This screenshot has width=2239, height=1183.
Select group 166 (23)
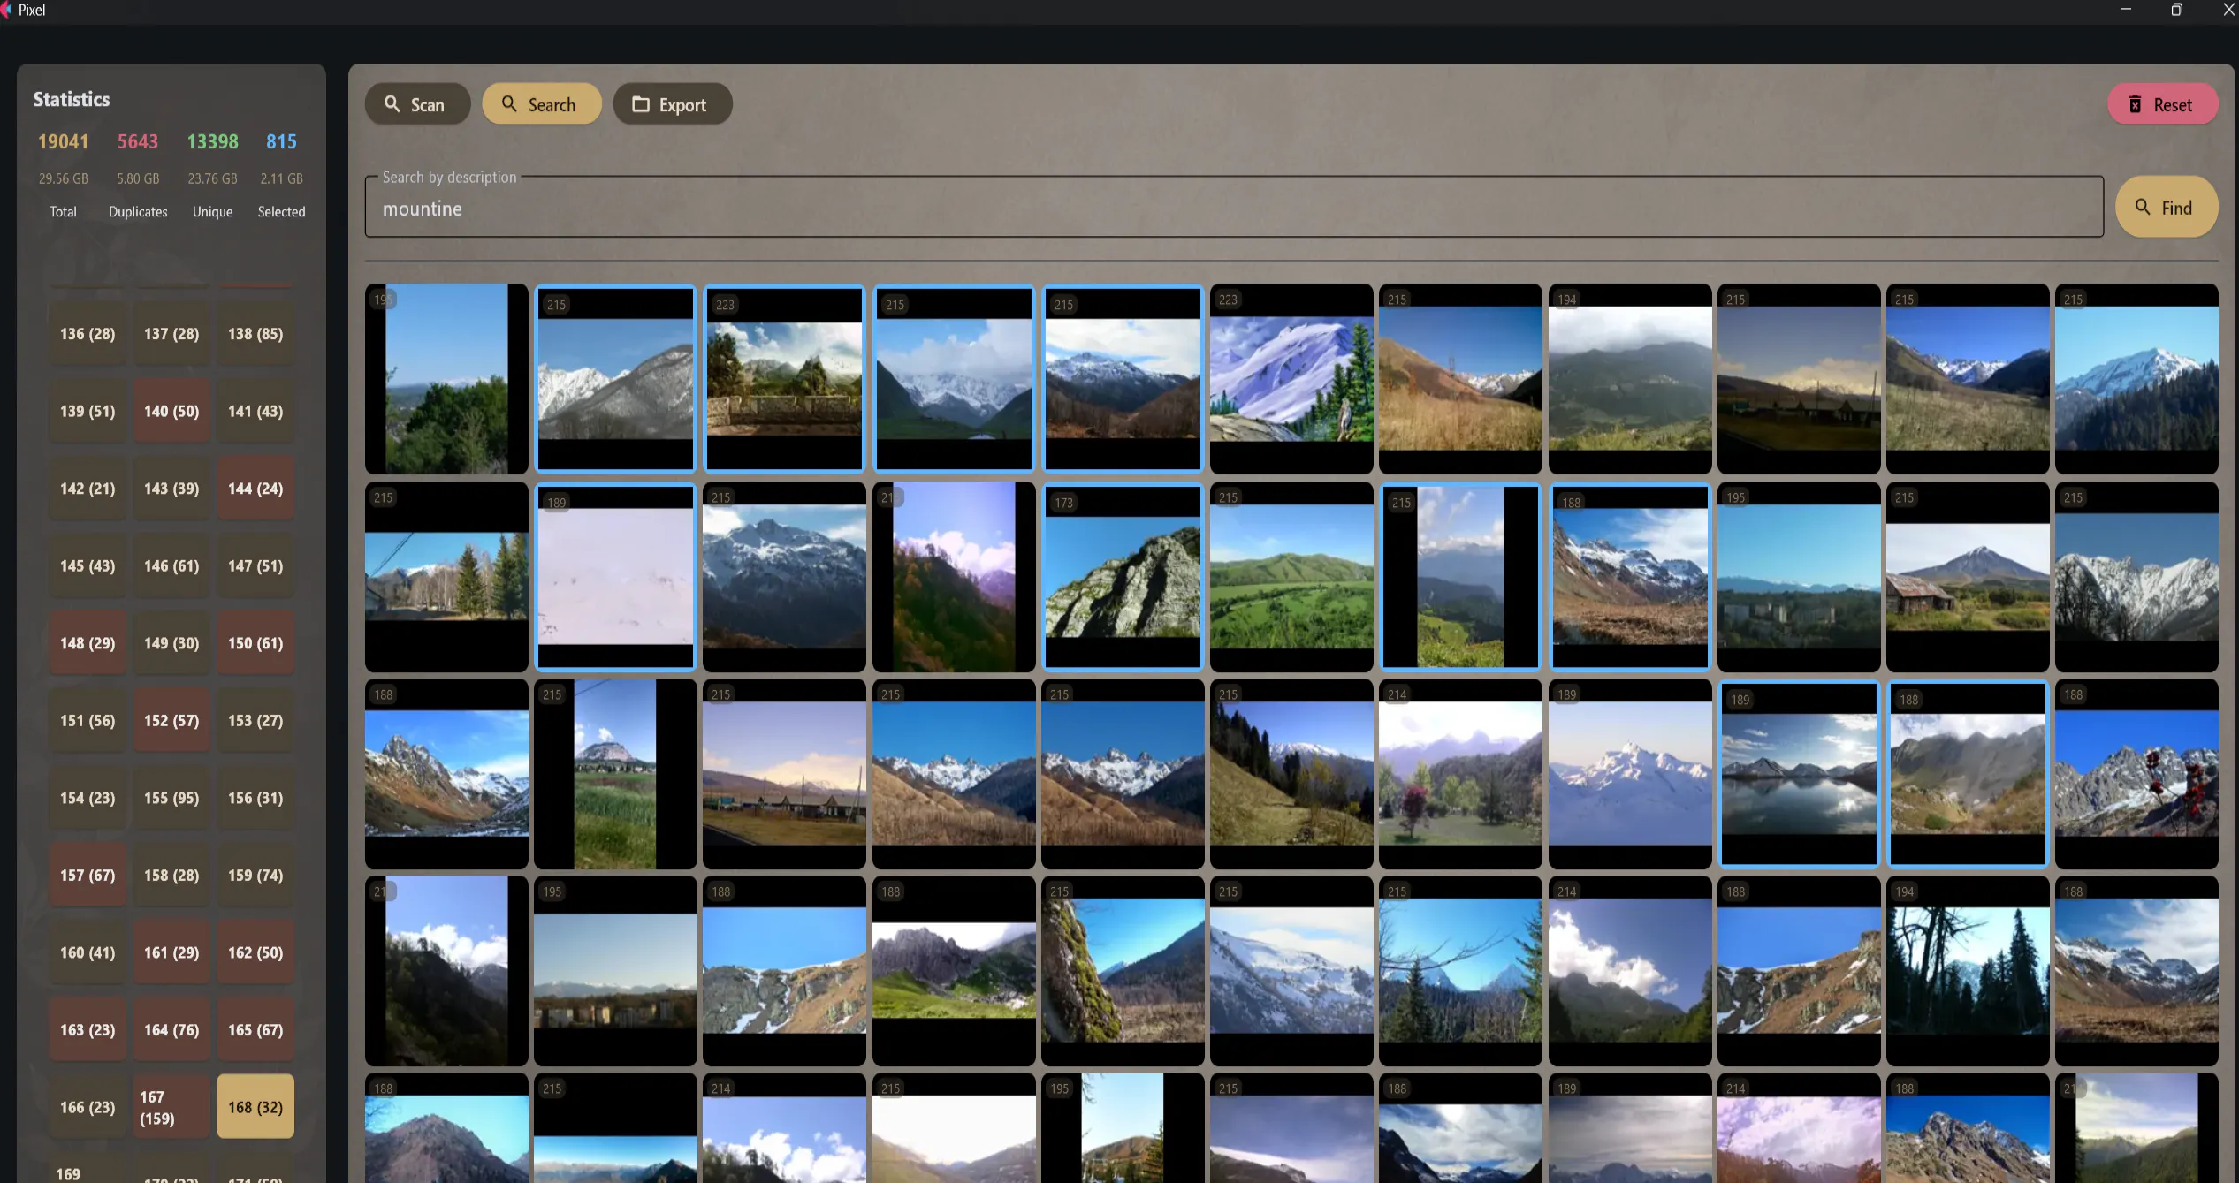click(88, 1107)
